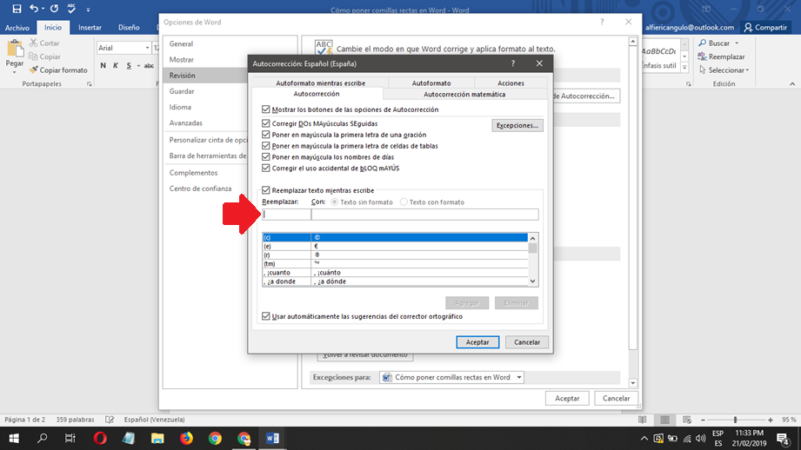Open the Insertar ribbon tab

90,28
